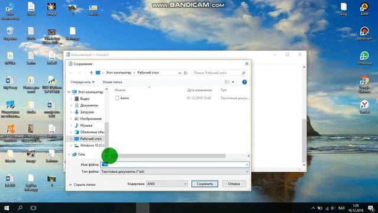Sort by the Тип column header
Image resolution: width=378 pixels, height=213 pixels.
pyautogui.click(x=223, y=90)
